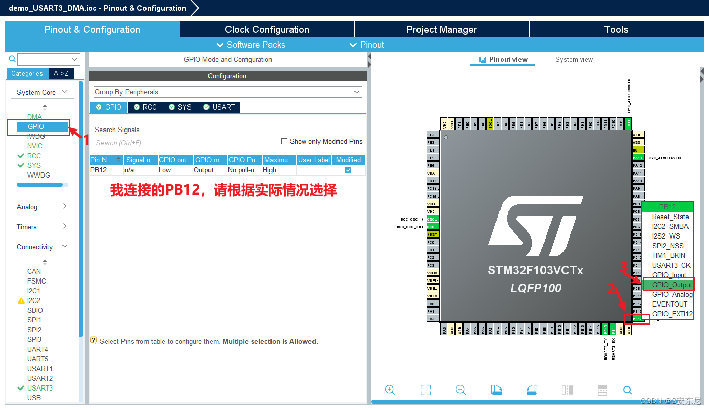
Task: Rotate the chip clockwise using the rotate icon
Action: [496, 390]
